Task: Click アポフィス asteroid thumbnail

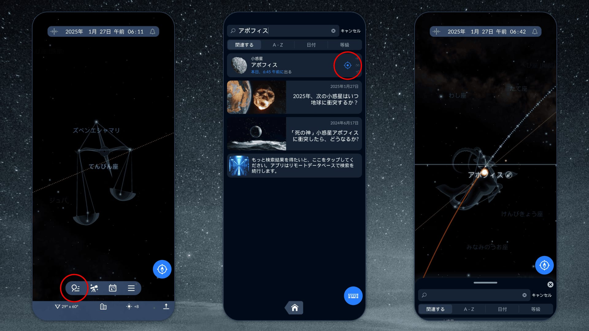Action: click(238, 65)
